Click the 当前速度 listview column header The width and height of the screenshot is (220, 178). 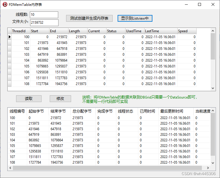202,111
